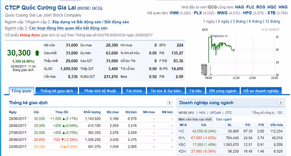Click the 27/06/2017 trading row date
The height and width of the screenshot is (156, 291).
point(17,133)
